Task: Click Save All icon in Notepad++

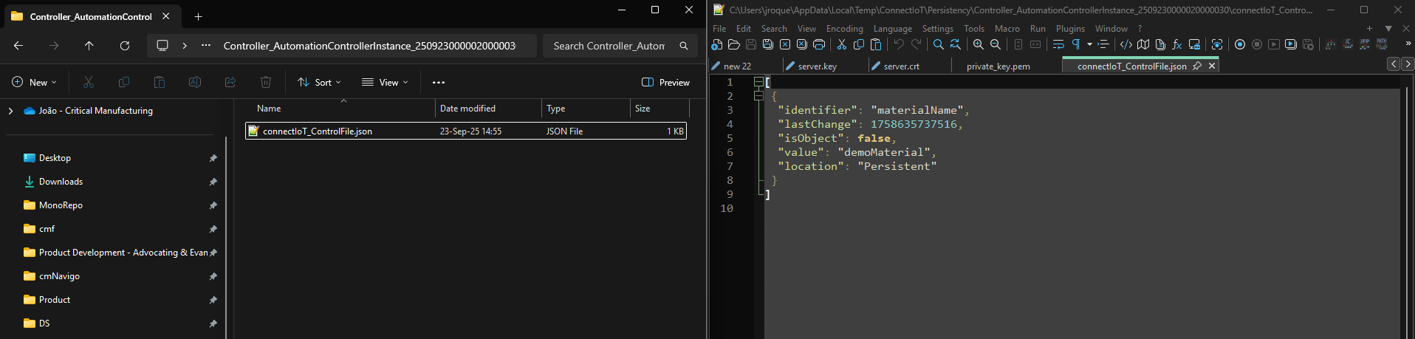Action: click(x=768, y=44)
